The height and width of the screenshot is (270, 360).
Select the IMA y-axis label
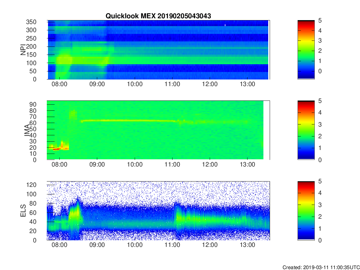(27, 130)
